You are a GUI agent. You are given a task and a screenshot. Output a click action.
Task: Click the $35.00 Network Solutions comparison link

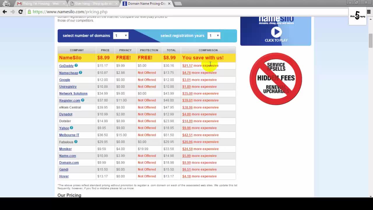click(187, 93)
